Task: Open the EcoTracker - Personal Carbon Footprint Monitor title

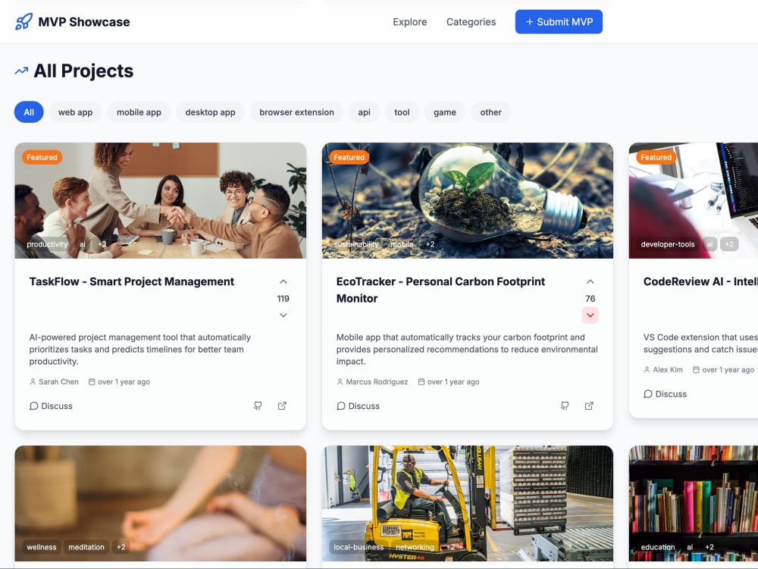Action: (x=440, y=290)
